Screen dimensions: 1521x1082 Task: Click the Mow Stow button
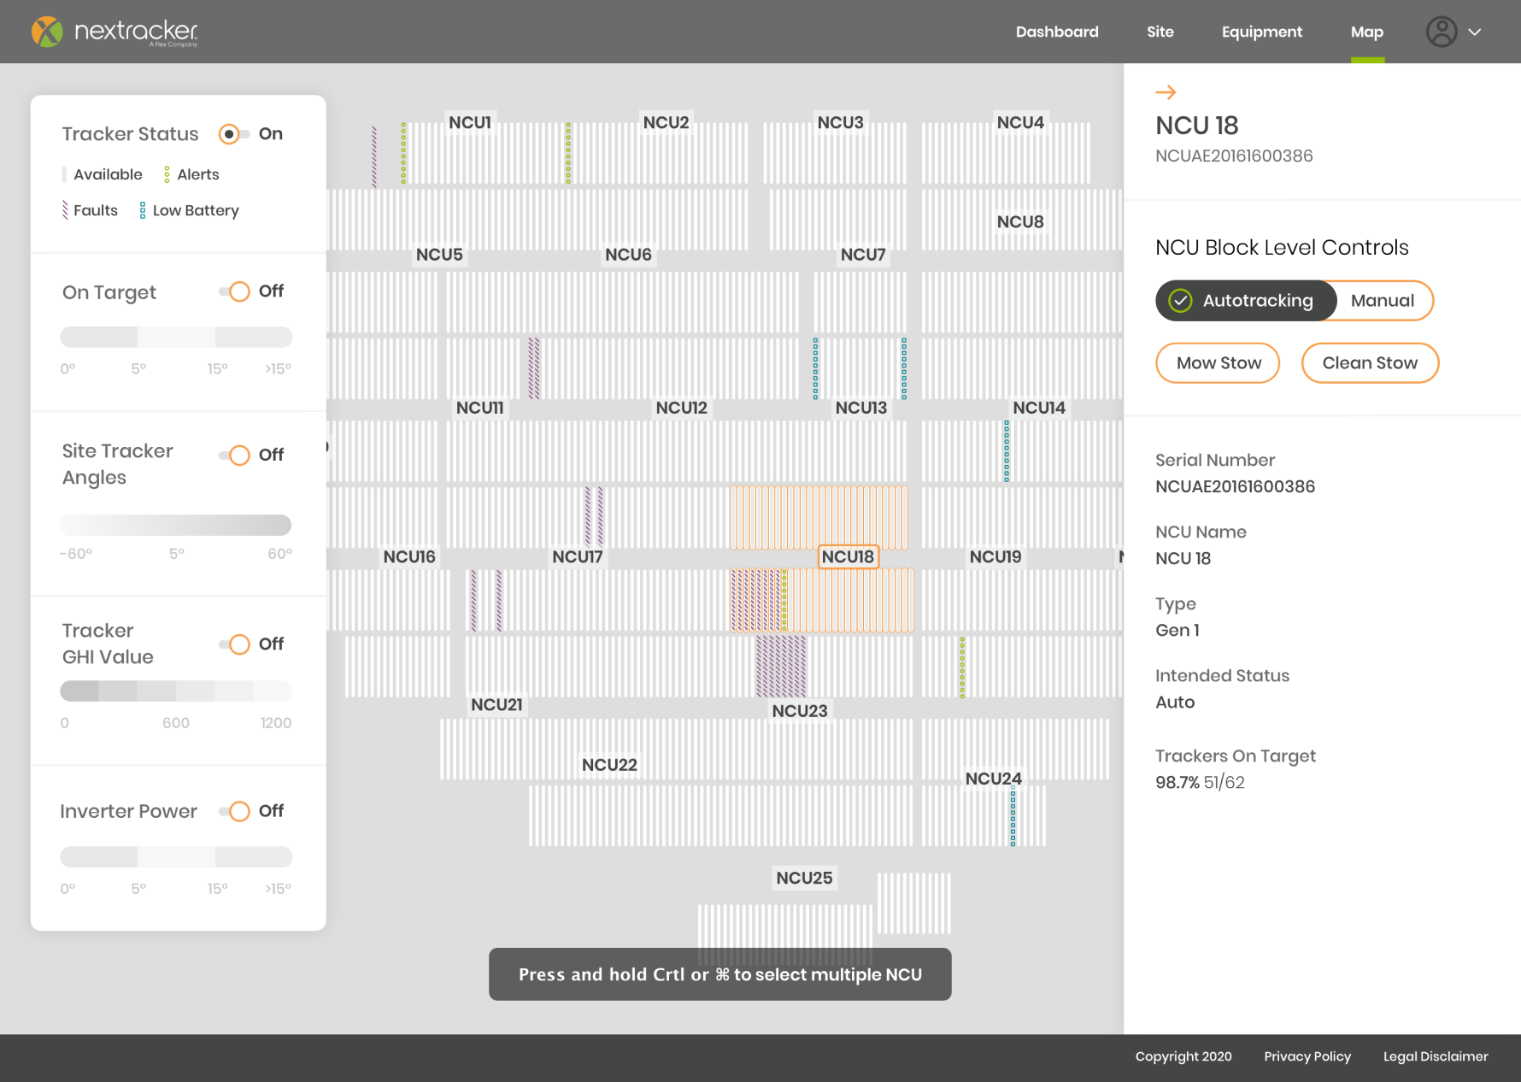coord(1218,363)
